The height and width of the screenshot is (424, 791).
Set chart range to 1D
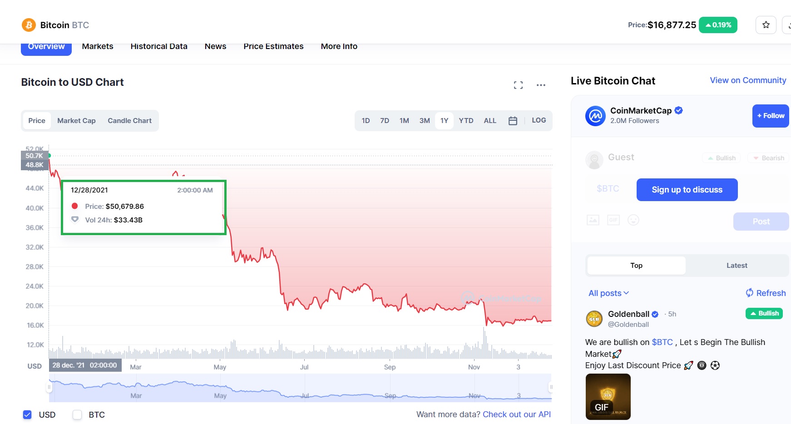point(366,121)
